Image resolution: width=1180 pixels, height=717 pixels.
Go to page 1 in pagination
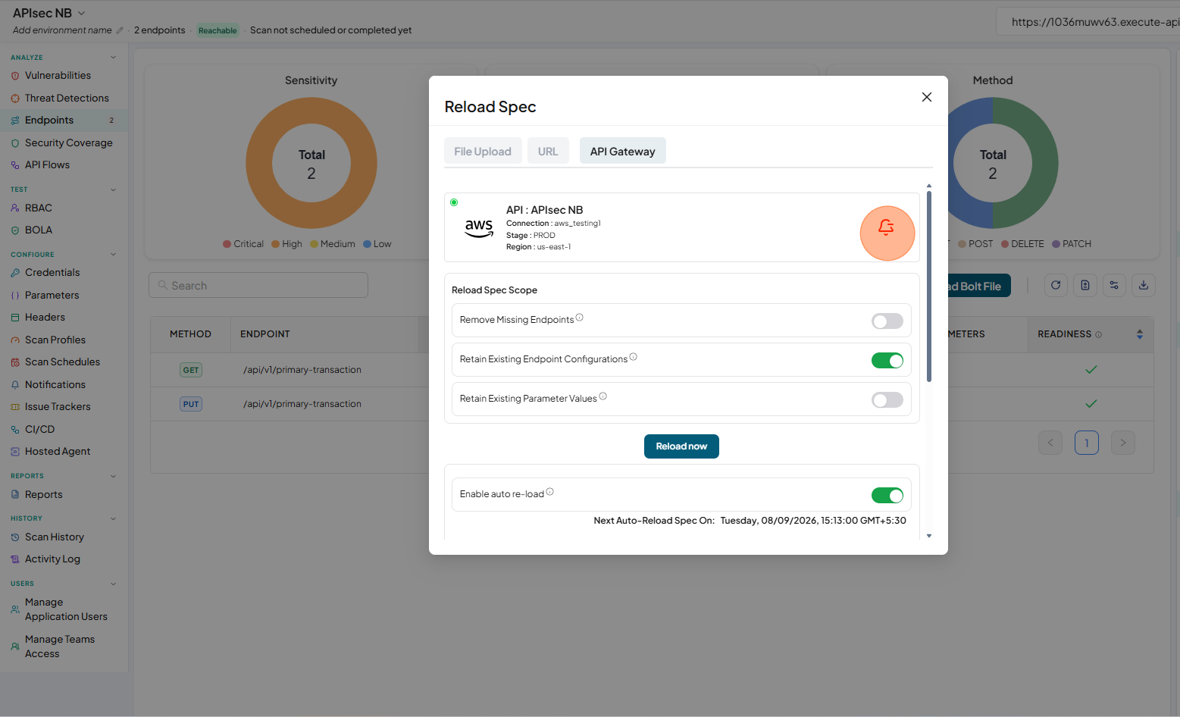click(x=1086, y=443)
